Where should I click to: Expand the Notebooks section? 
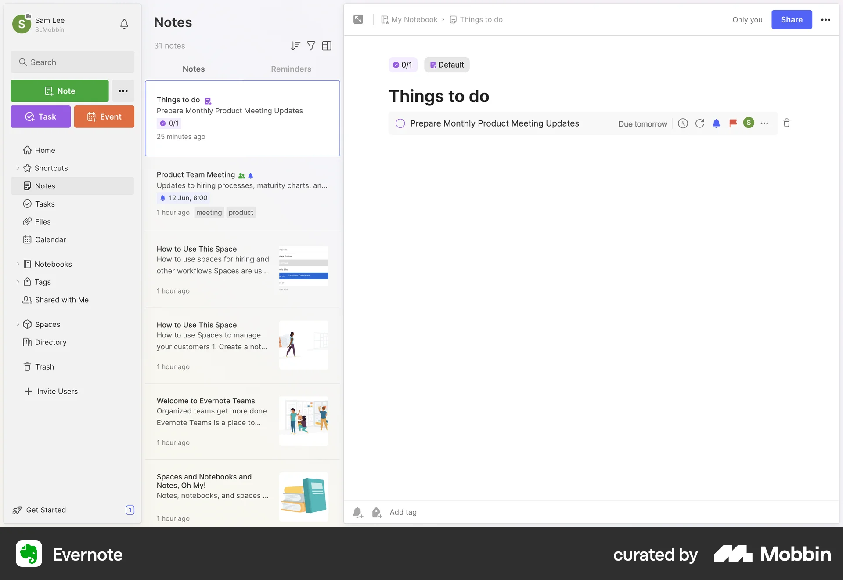click(x=18, y=264)
